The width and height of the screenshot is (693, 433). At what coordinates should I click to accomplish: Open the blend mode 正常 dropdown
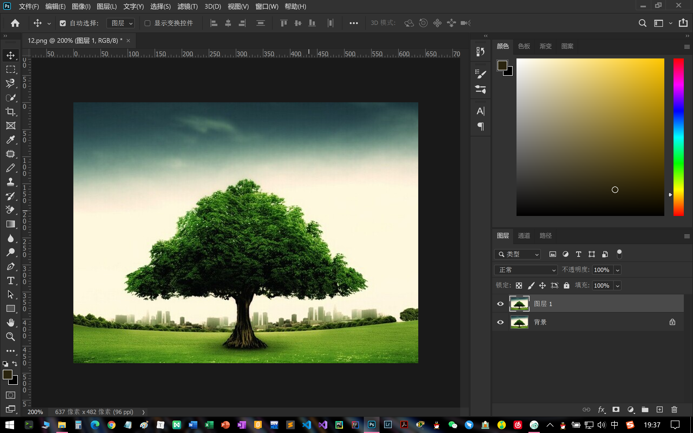[x=526, y=270]
